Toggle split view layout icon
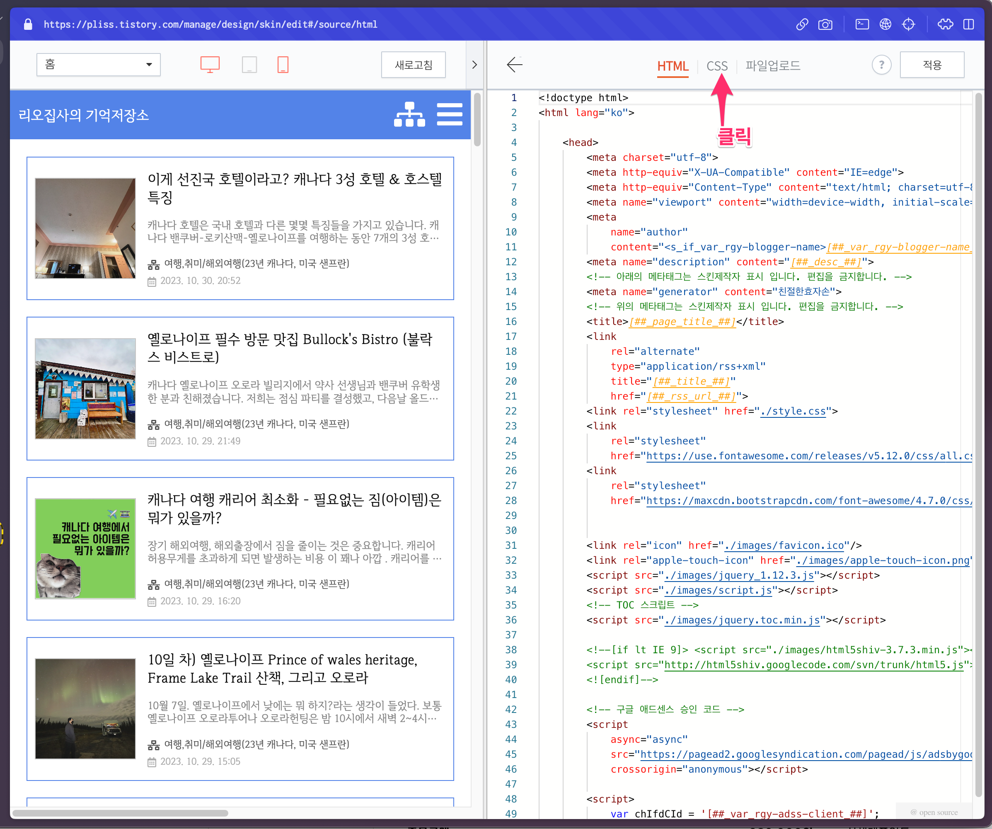This screenshot has width=992, height=829. tap(969, 24)
